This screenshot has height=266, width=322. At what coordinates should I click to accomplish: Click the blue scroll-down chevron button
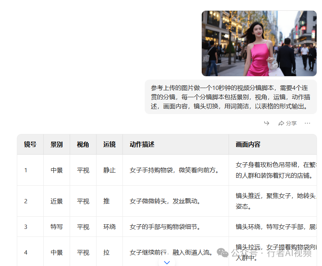tap(167, 262)
